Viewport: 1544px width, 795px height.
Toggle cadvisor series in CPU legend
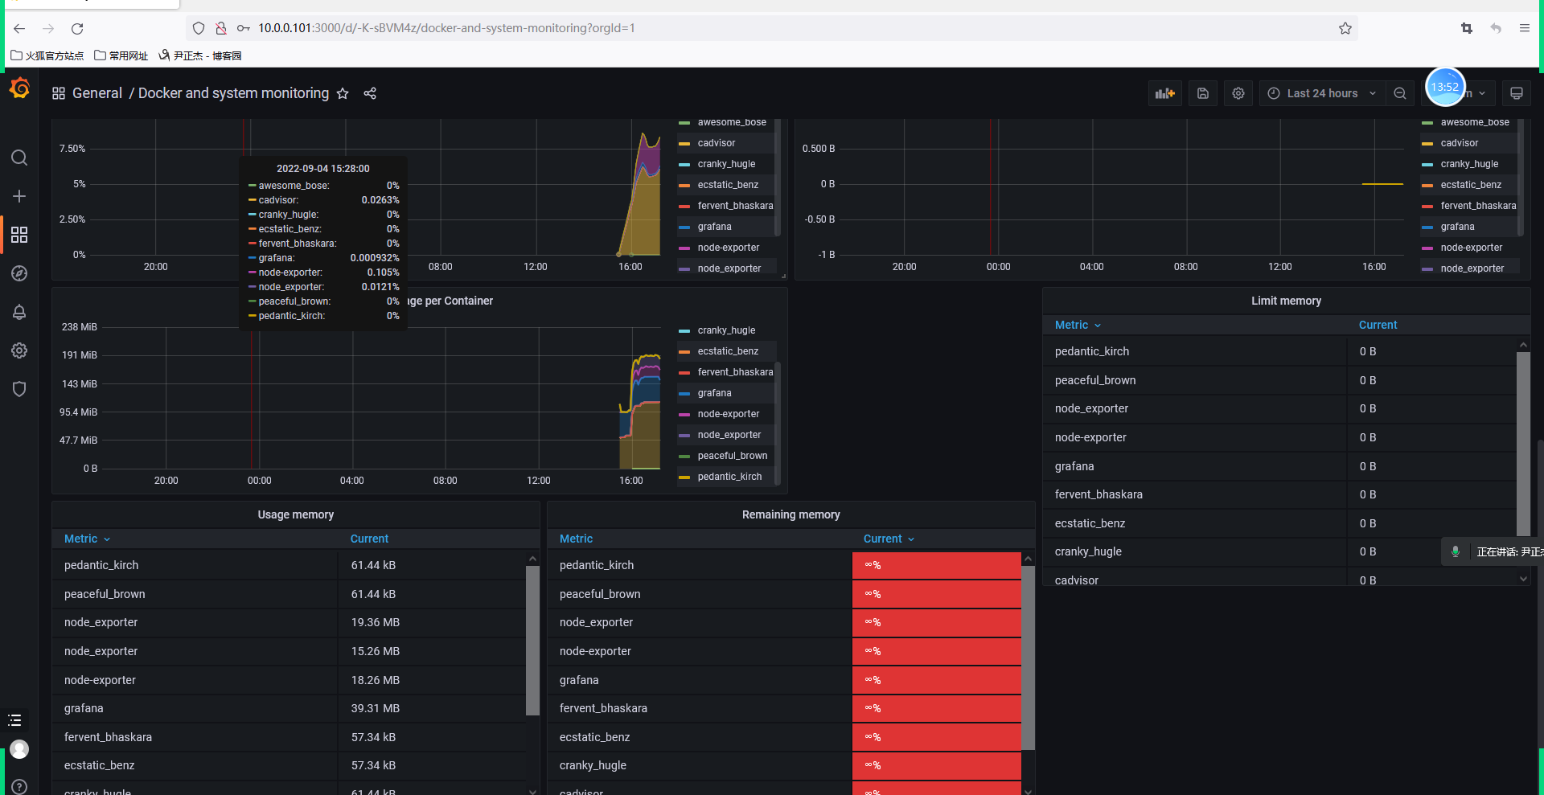716,143
